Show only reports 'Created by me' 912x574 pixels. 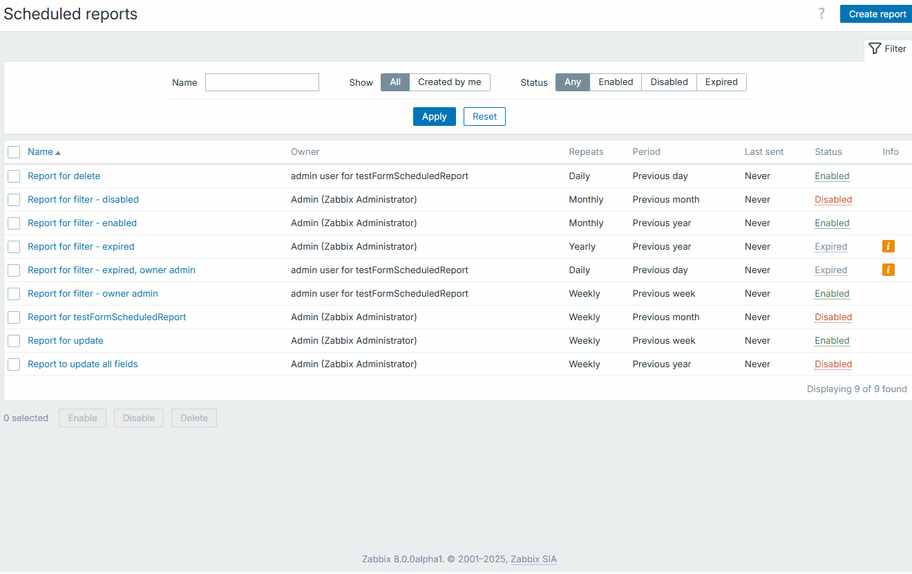coord(449,82)
